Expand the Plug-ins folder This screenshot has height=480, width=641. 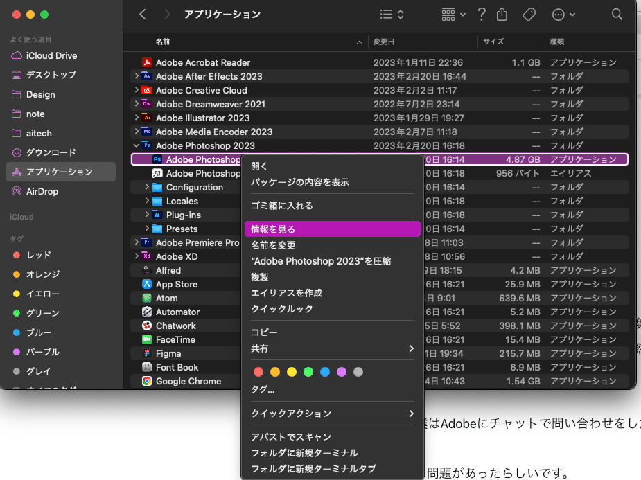pos(147,215)
